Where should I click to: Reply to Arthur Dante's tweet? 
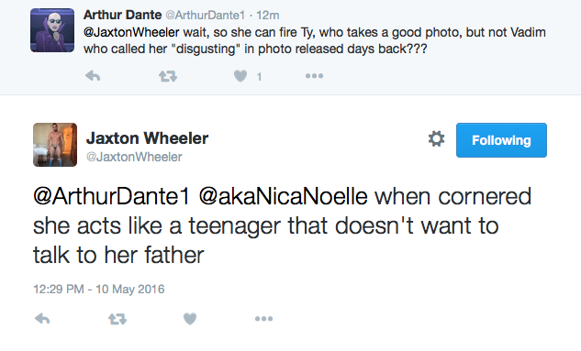93,76
